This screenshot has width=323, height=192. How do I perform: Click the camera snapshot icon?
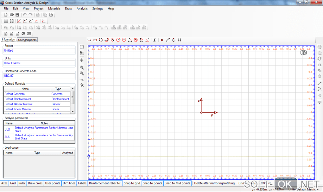(x=303, y=53)
